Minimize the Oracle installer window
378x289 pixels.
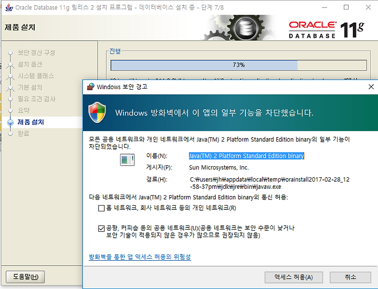[x=324, y=7]
